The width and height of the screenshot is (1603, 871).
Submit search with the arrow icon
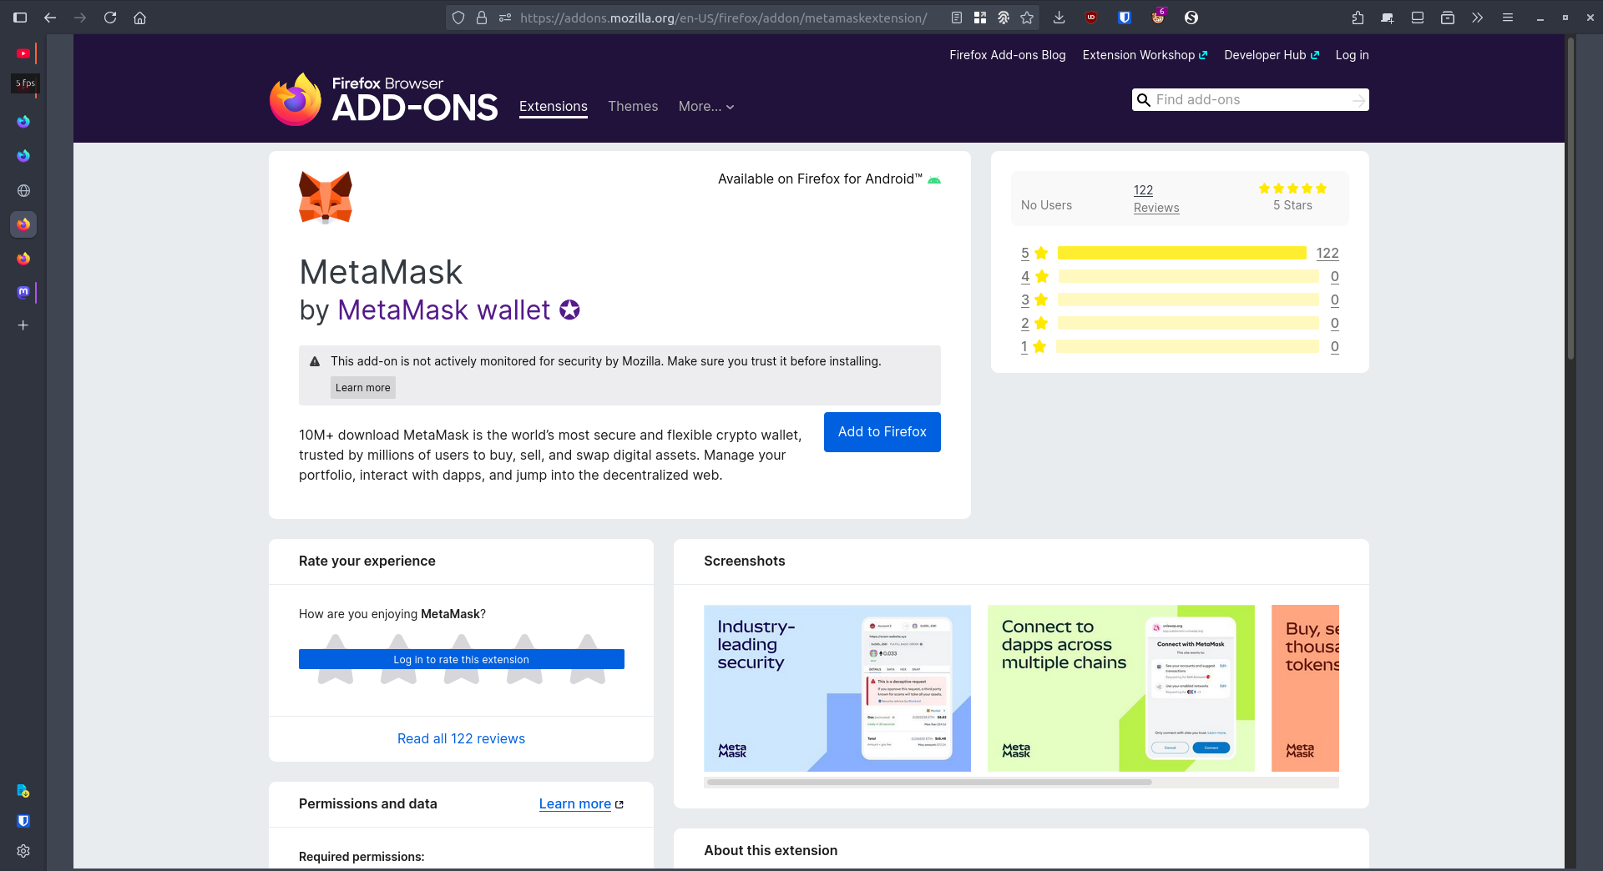(1358, 100)
